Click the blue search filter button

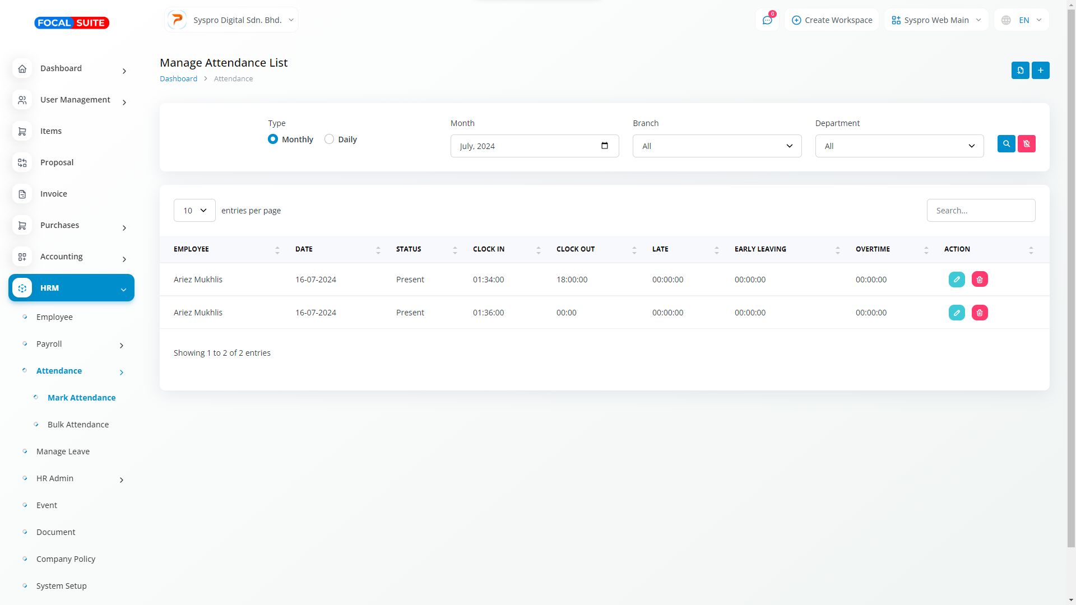tap(1006, 144)
